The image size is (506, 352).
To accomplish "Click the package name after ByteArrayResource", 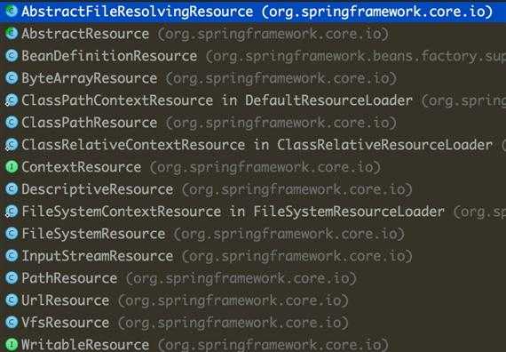I will point(281,78).
